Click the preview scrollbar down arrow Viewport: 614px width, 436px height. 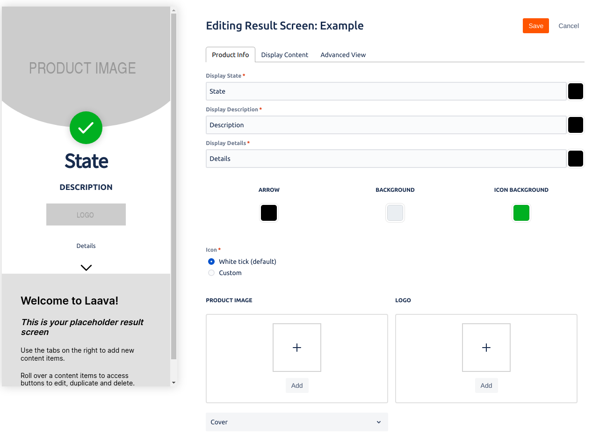coord(174,383)
